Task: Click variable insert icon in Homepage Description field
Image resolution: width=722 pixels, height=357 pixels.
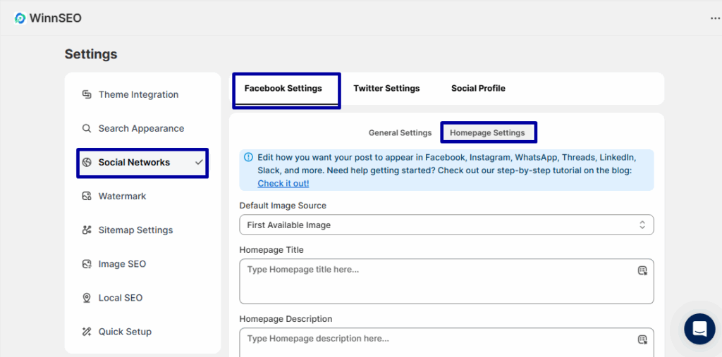Action: click(642, 339)
